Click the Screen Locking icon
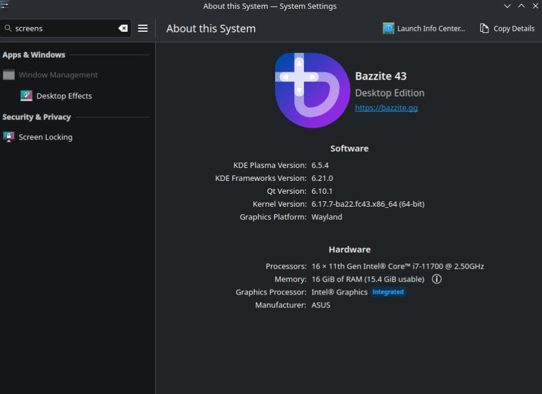 9,137
